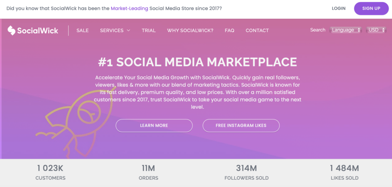Viewport: 392px width, 187px height.
Task: Click the 314M Followers Sold stat
Action: point(246,172)
